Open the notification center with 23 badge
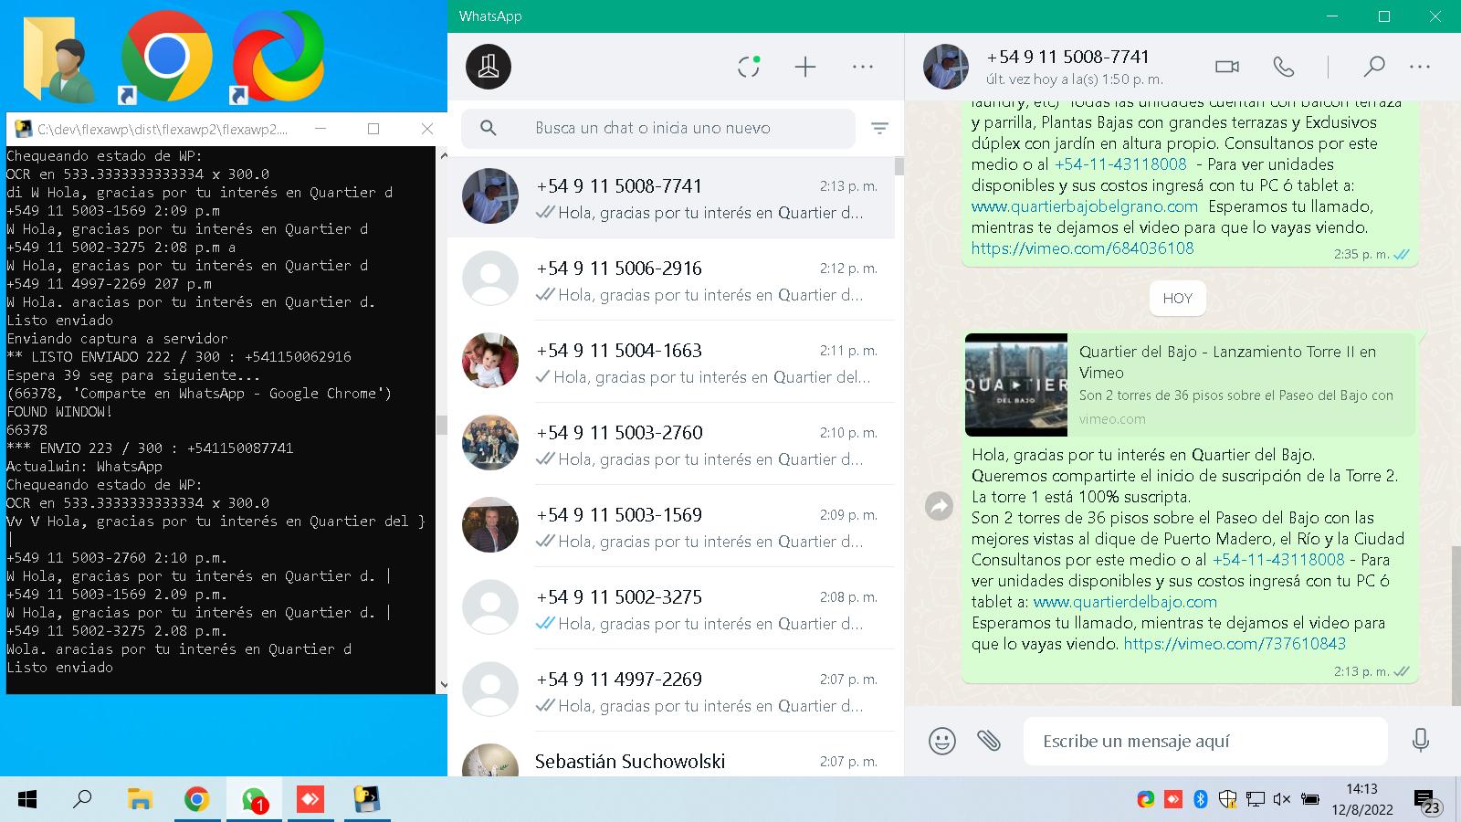This screenshot has height=822, width=1461. pos(1427,801)
